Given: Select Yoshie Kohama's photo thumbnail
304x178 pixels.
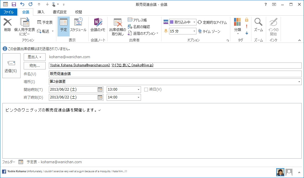Looking at the screenshot, I should pos(280,172).
